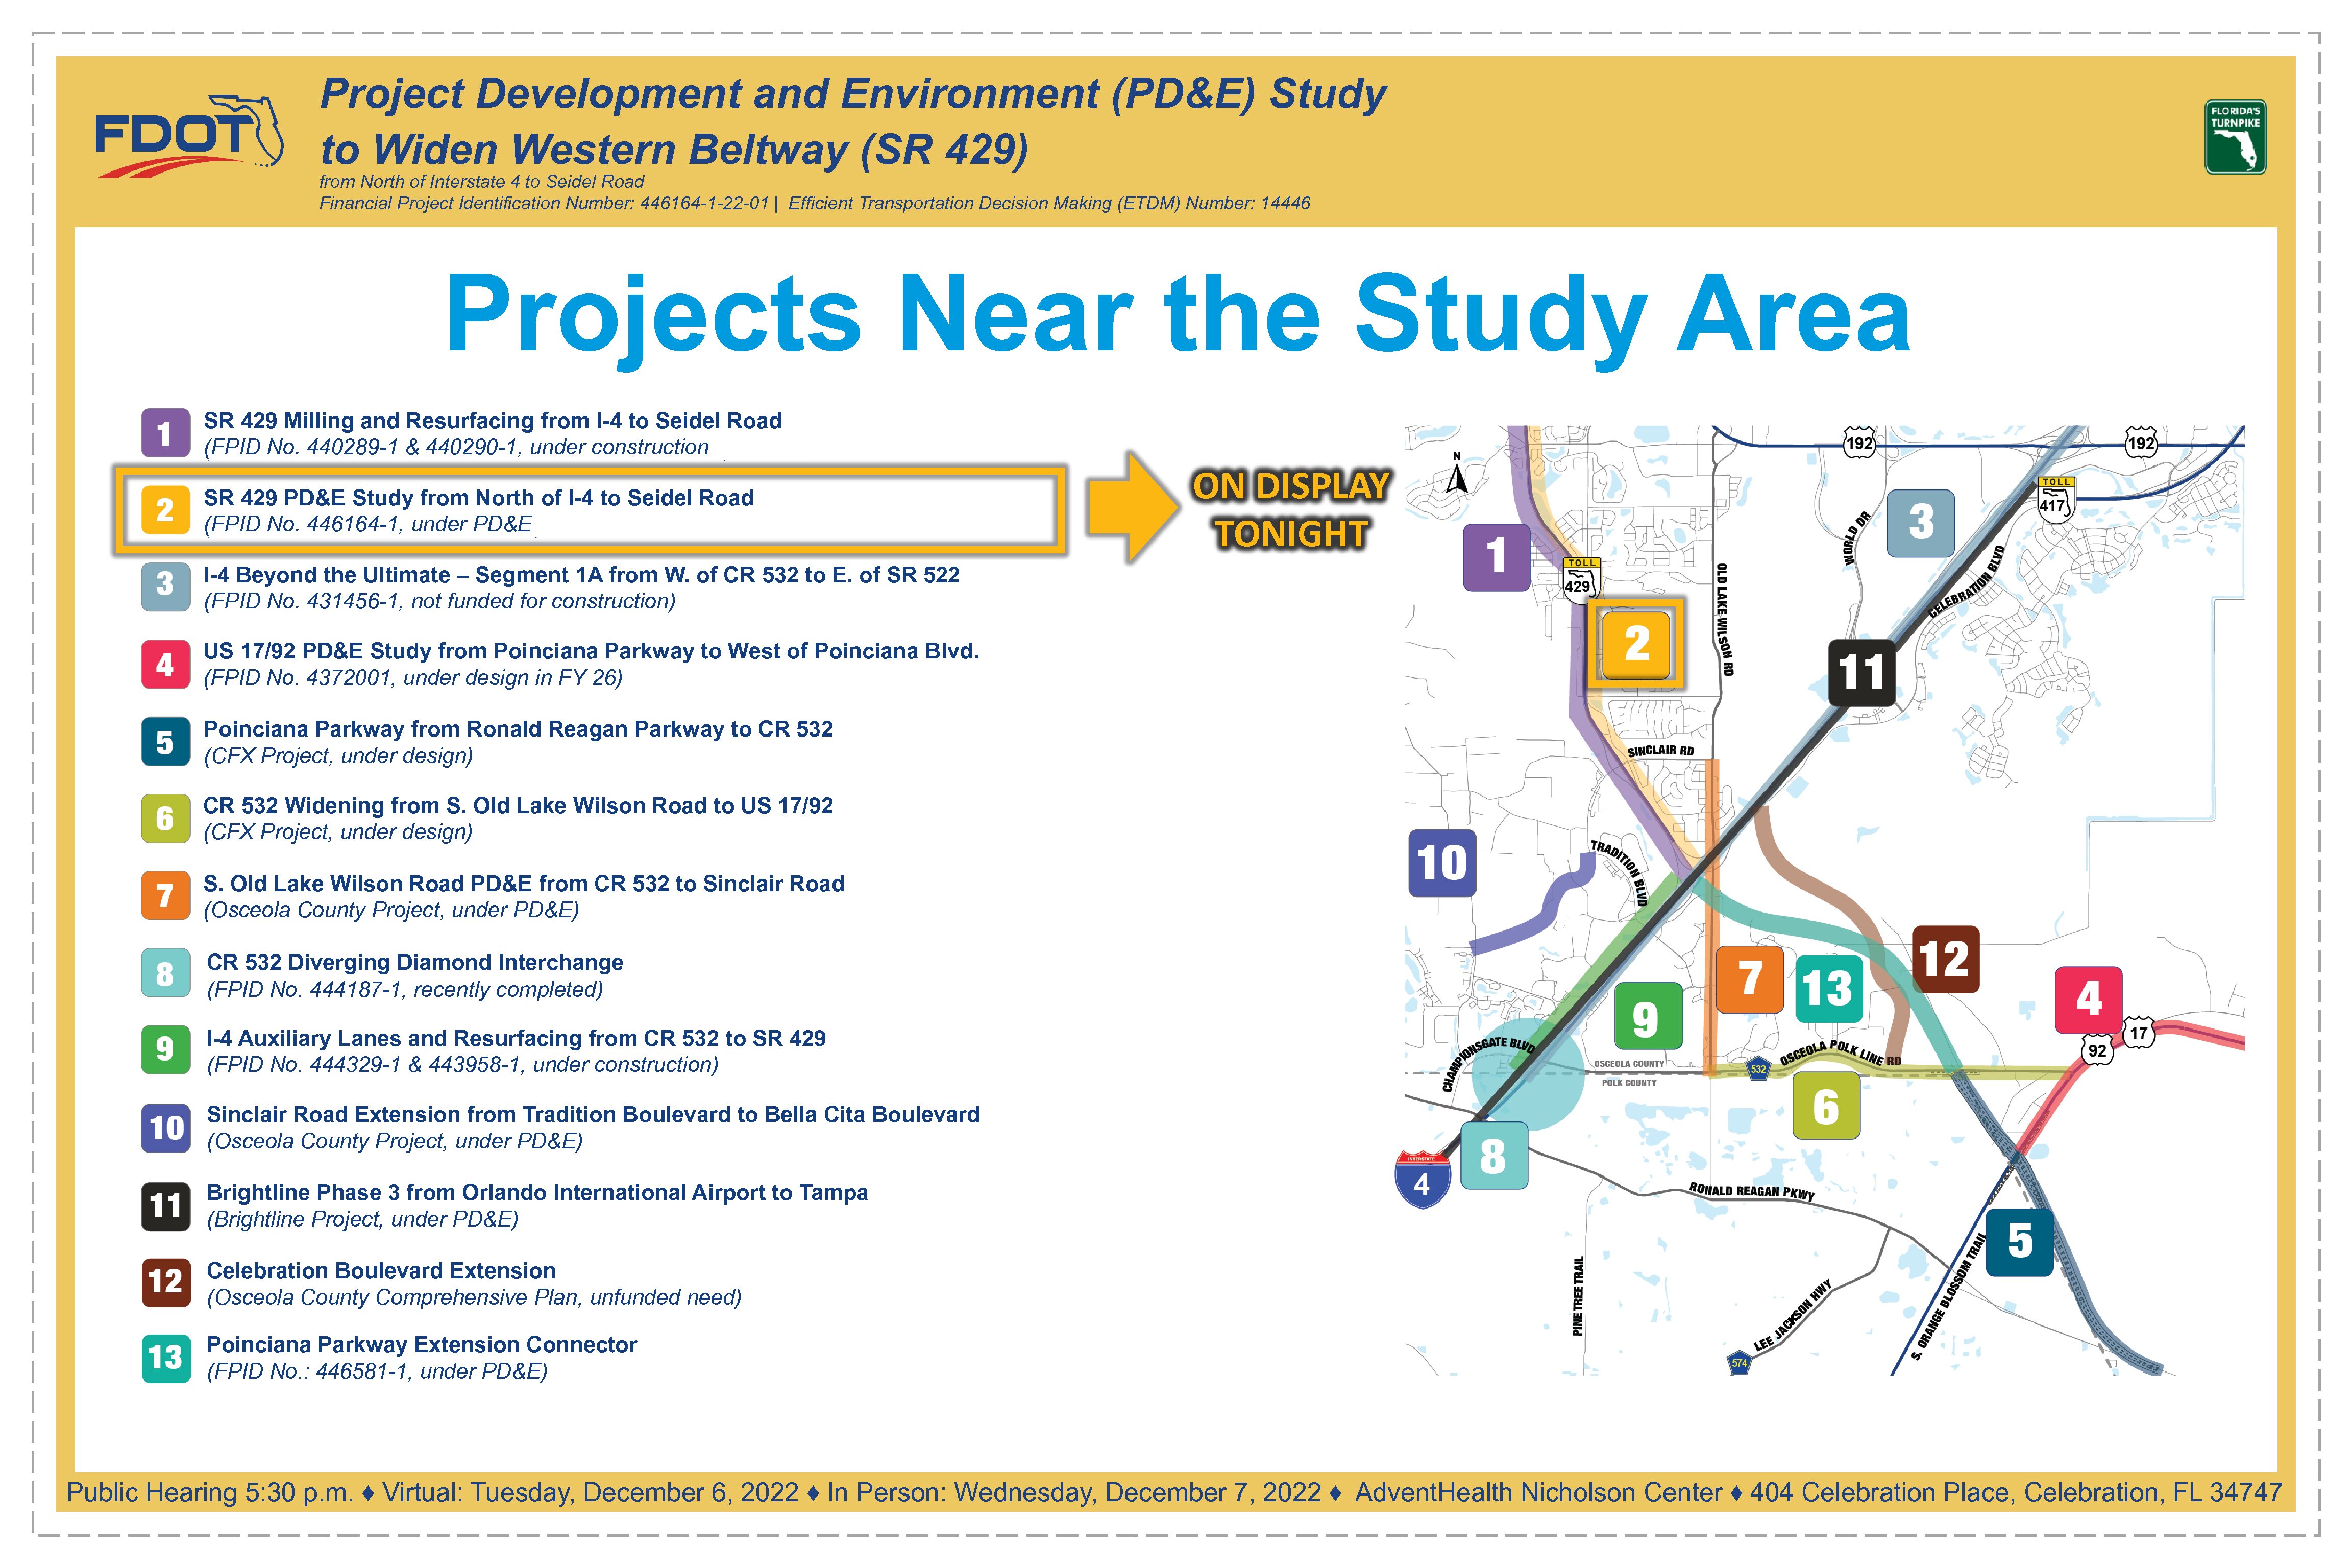Click 'SINCLAIR RD' map label
Screen dimensions: 2352x1568
point(1660,751)
